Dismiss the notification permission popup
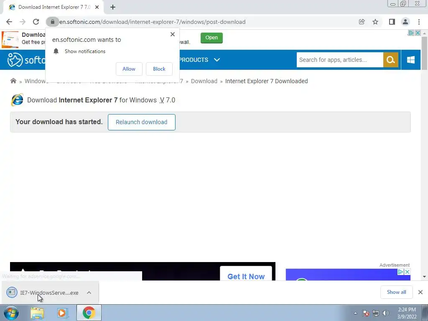The image size is (428, 321). [173, 34]
